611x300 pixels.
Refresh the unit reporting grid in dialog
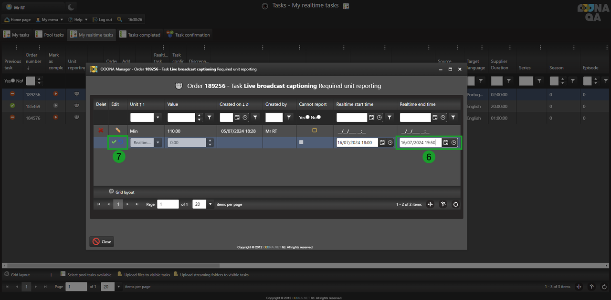coord(456,204)
